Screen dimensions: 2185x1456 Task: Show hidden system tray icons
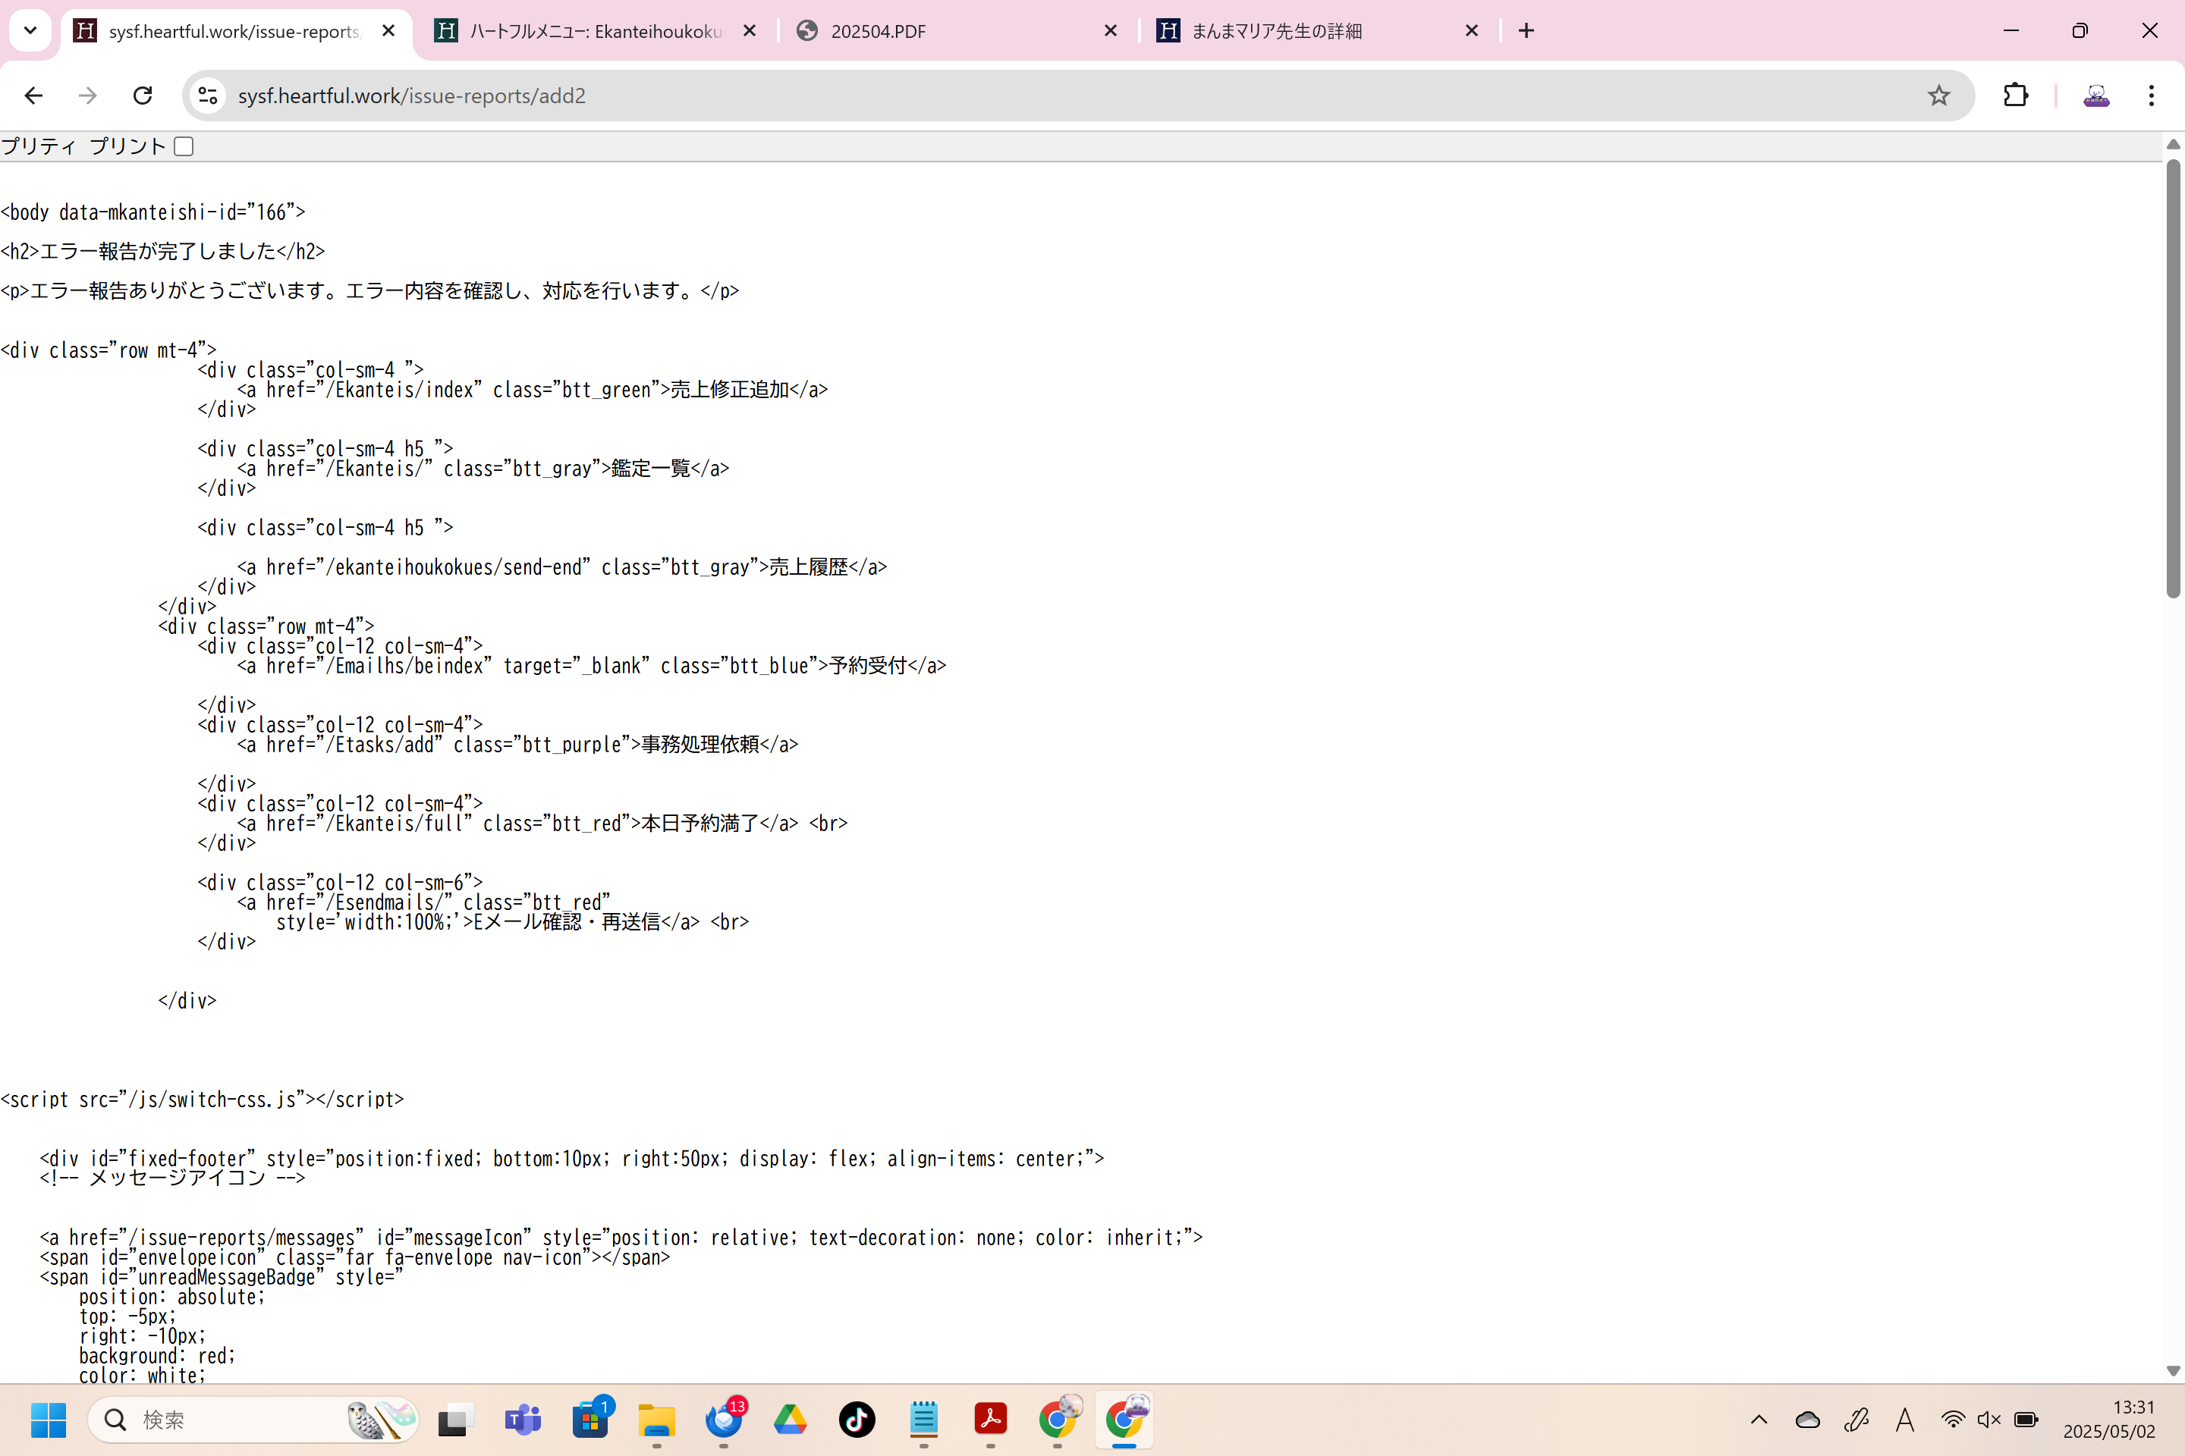coord(1759,1419)
